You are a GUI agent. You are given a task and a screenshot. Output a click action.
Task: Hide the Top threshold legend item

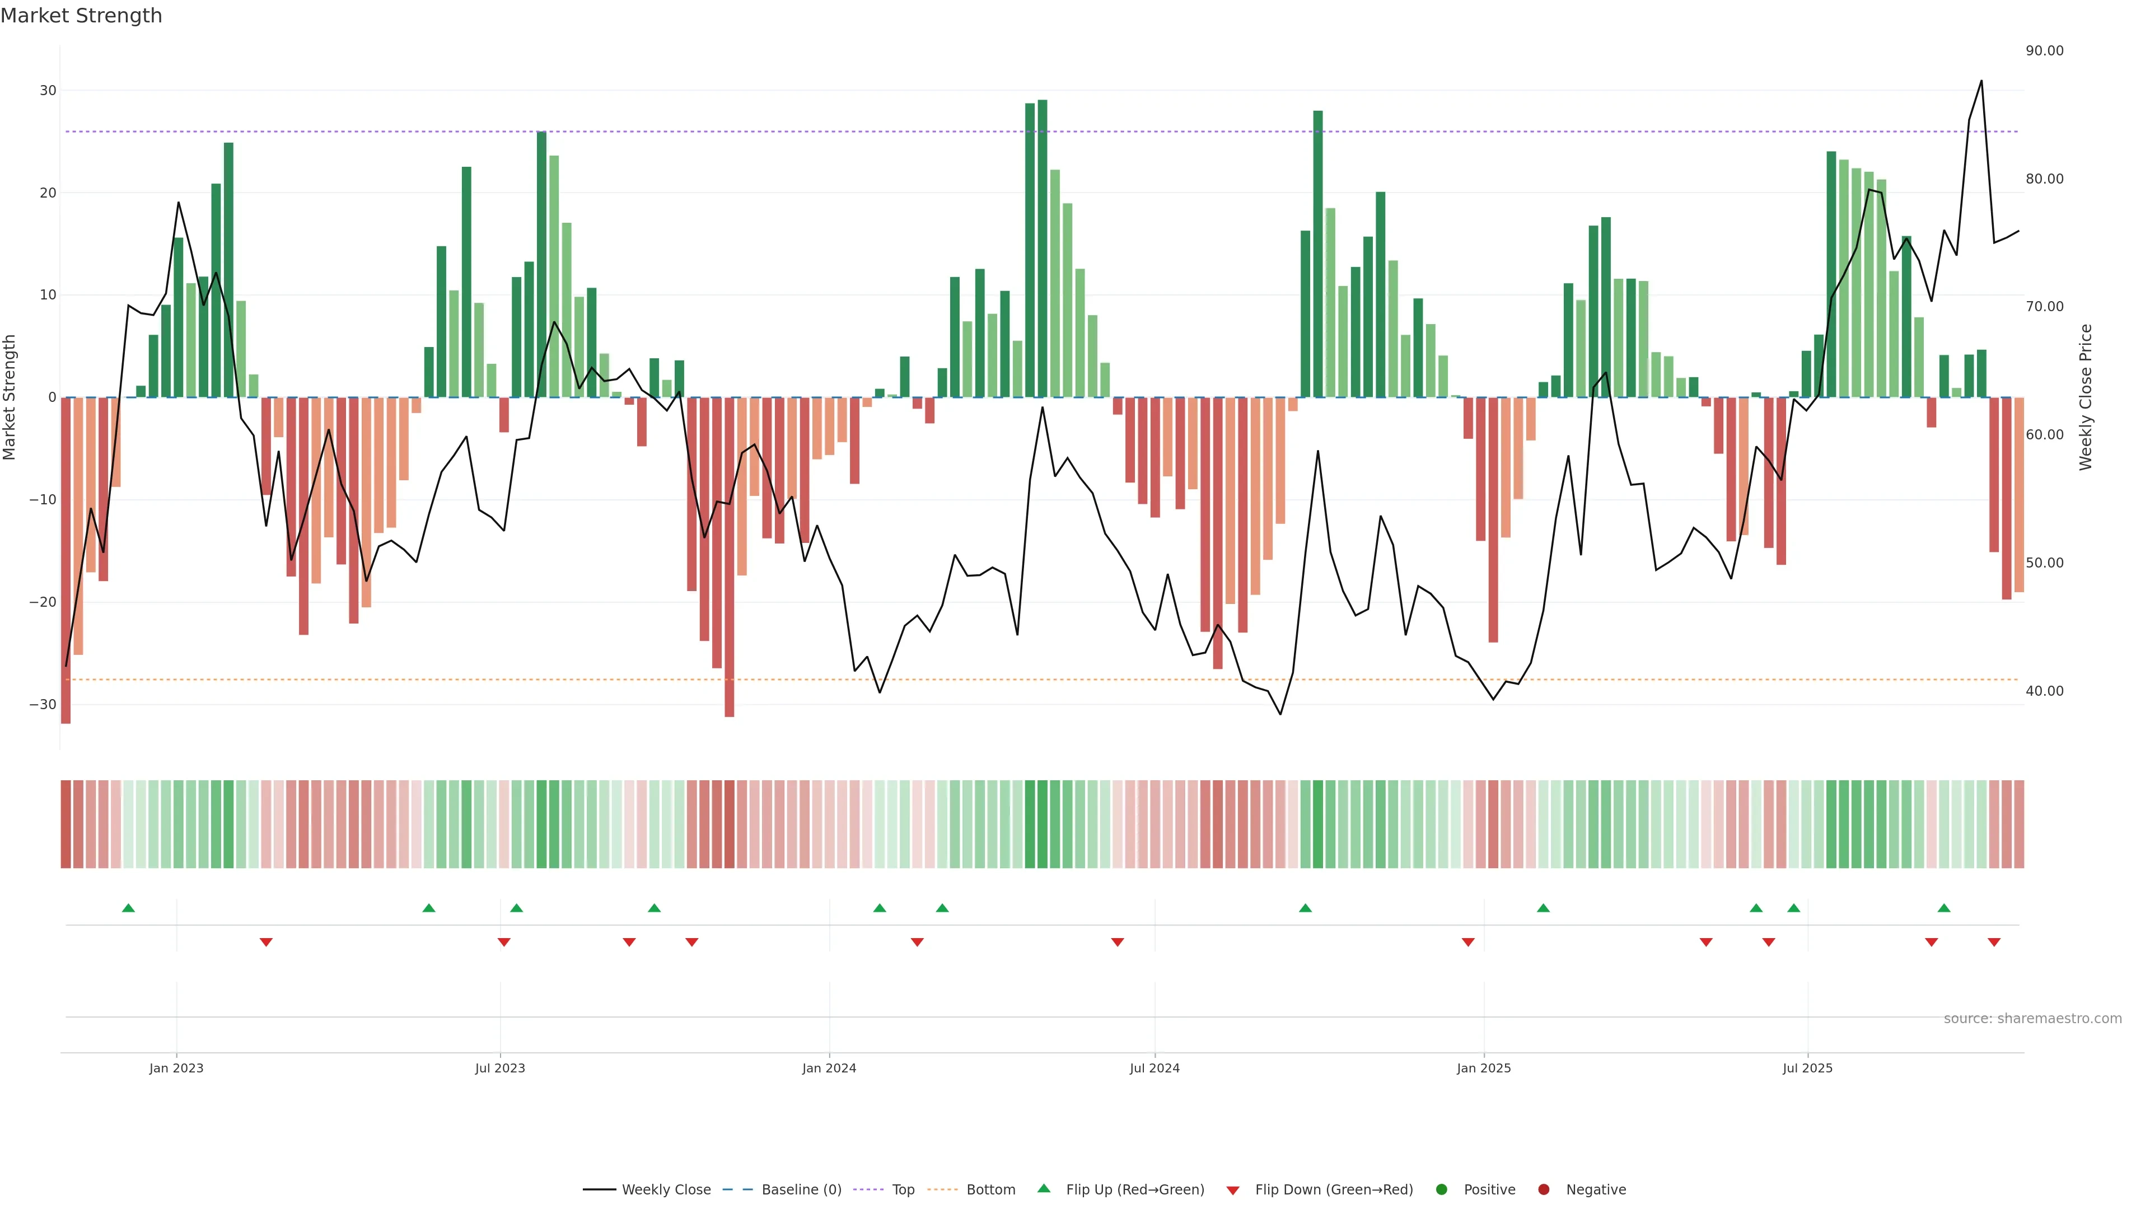(x=902, y=1189)
